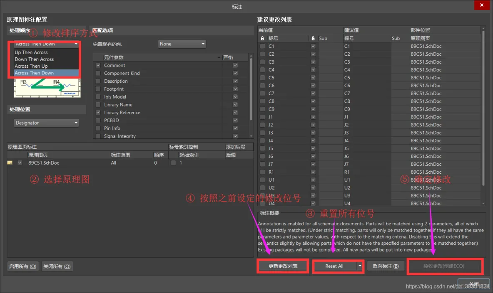Click the 89C51.SchDoc sheet document icon
The width and height of the screenshot is (493, 293).
tap(10, 163)
